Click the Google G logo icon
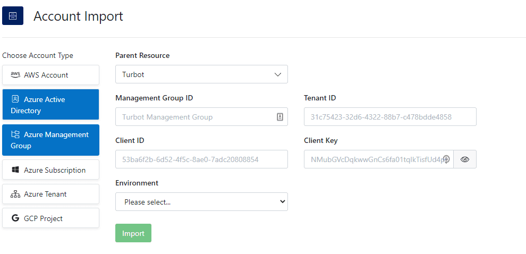 point(15,218)
